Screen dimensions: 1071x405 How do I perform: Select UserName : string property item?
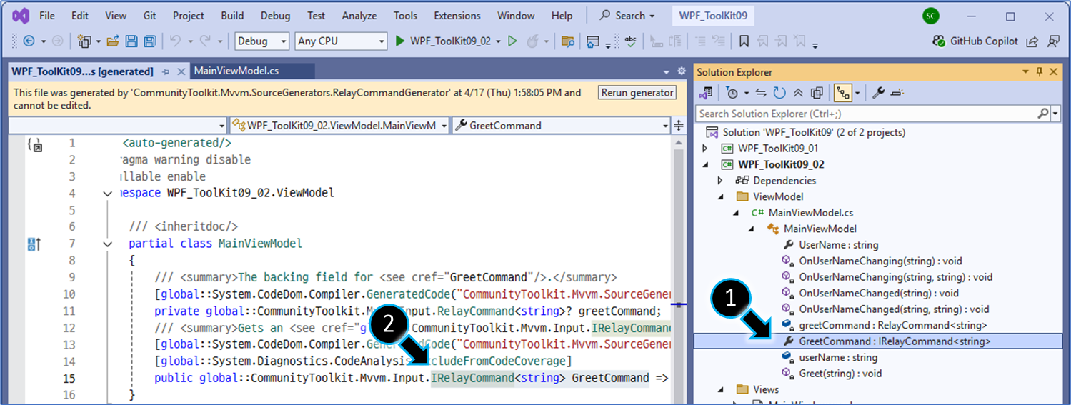pyautogui.click(x=838, y=245)
